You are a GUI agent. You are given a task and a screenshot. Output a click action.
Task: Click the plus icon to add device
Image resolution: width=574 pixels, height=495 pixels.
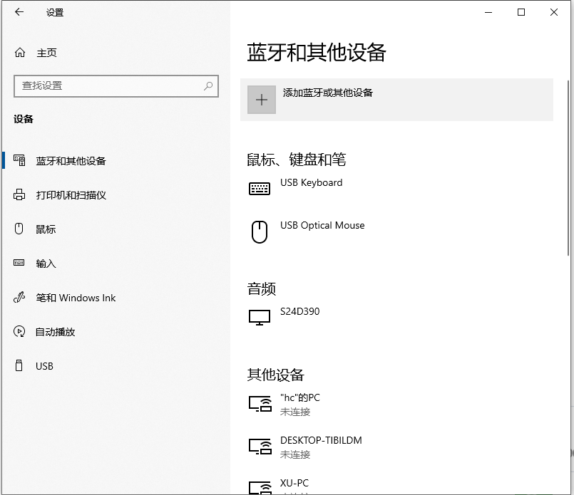pos(261,100)
